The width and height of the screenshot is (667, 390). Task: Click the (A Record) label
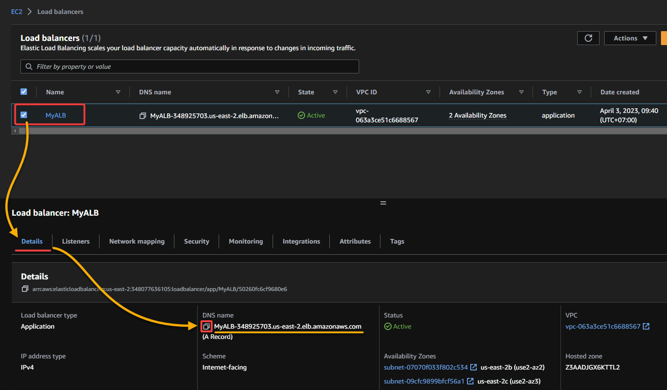[x=218, y=337]
